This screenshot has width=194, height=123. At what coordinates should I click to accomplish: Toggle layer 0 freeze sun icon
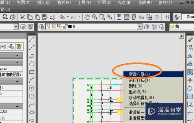pos(54,26)
